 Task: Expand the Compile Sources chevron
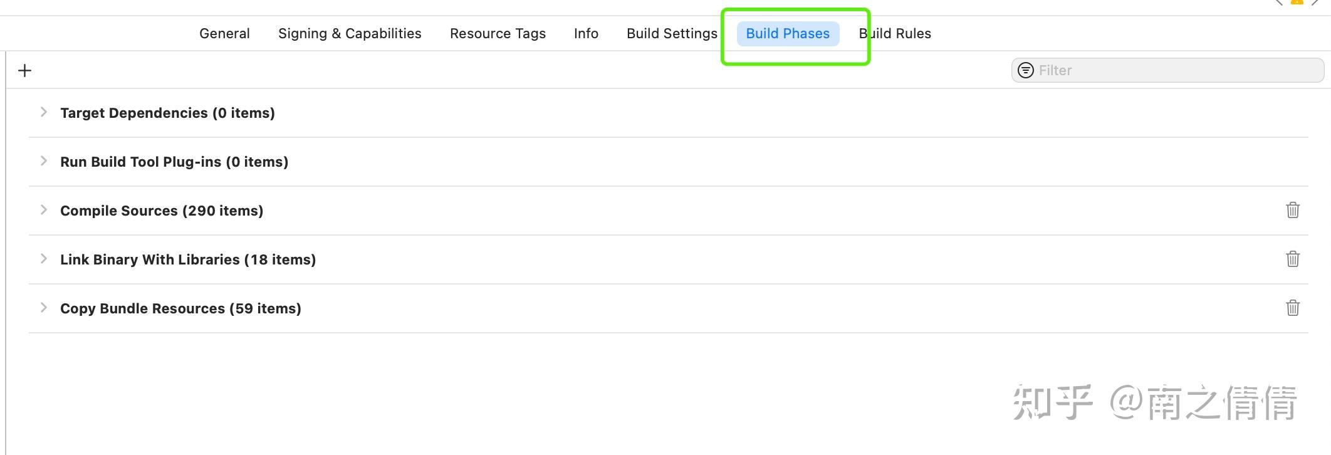coord(43,210)
